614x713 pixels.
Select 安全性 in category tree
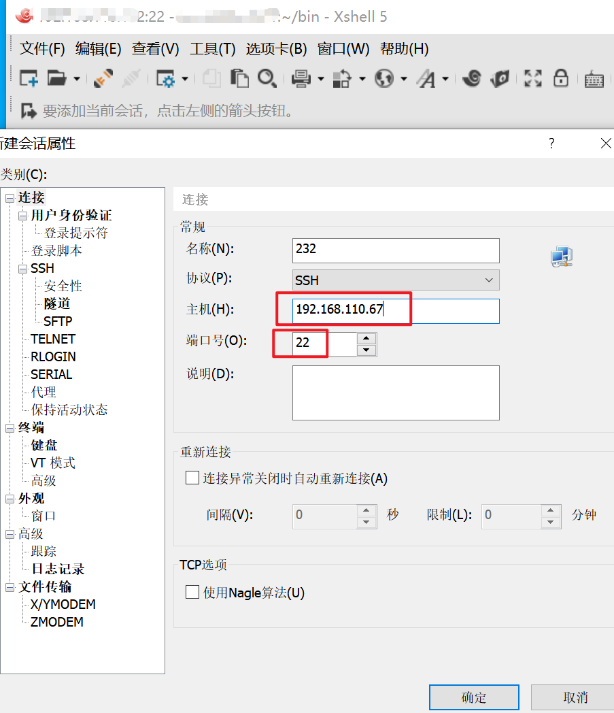[x=63, y=286]
